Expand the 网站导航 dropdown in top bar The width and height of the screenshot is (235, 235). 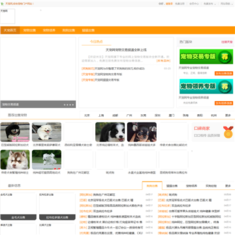(x=227, y=4)
